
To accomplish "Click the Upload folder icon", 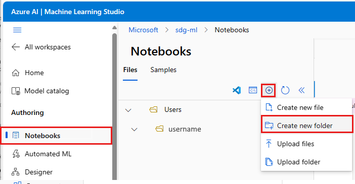I will click(x=269, y=162).
